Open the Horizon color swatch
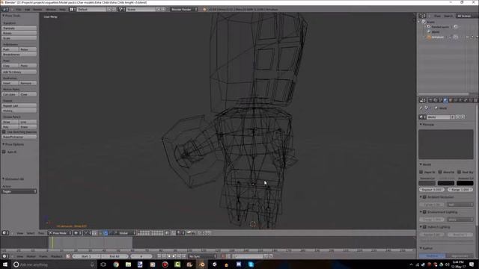 (x=427, y=183)
